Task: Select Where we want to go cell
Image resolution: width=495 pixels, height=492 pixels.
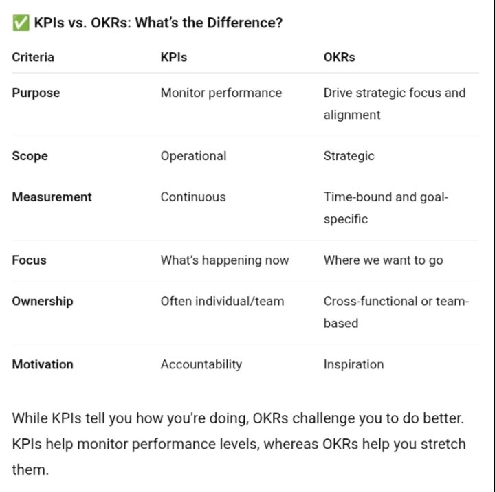Action: (383, 260)
